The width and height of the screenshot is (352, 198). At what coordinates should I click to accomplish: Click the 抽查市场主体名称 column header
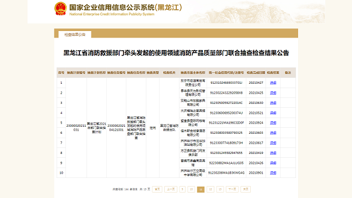[193, 73]
